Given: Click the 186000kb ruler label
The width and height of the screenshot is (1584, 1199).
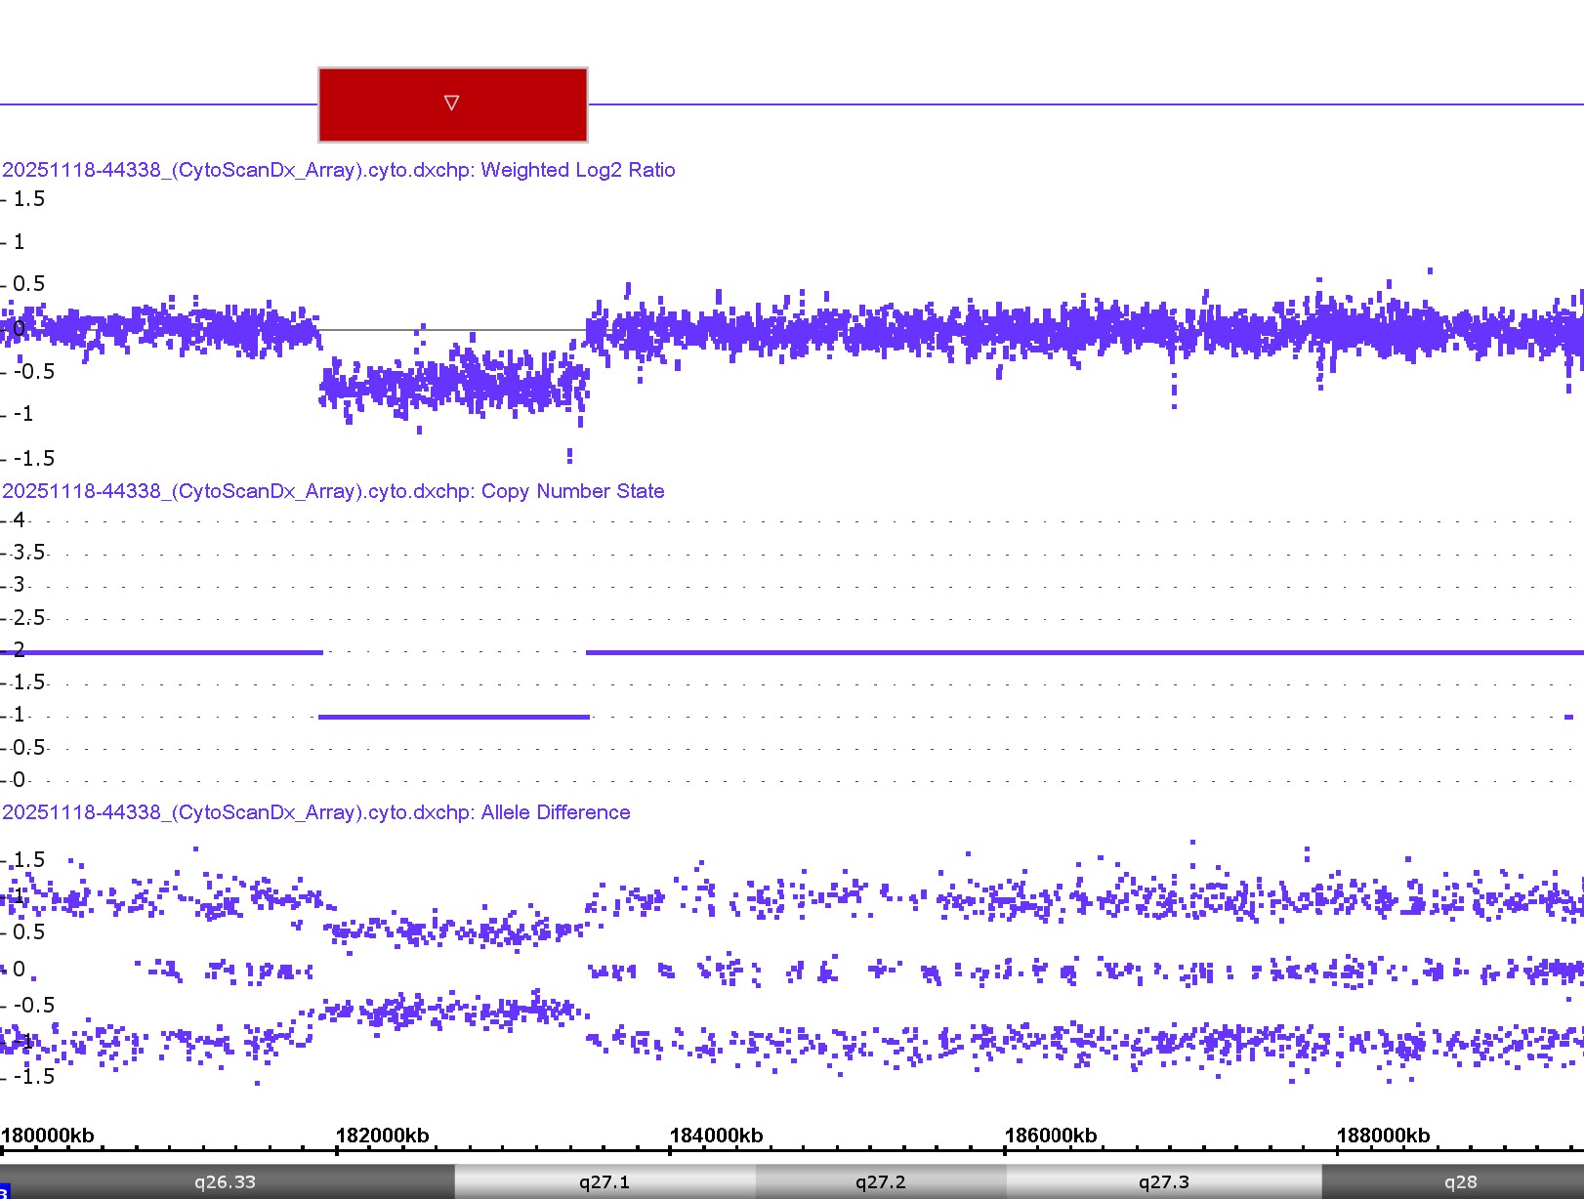Looking at the screenshot, I should pos(1050,1136).
